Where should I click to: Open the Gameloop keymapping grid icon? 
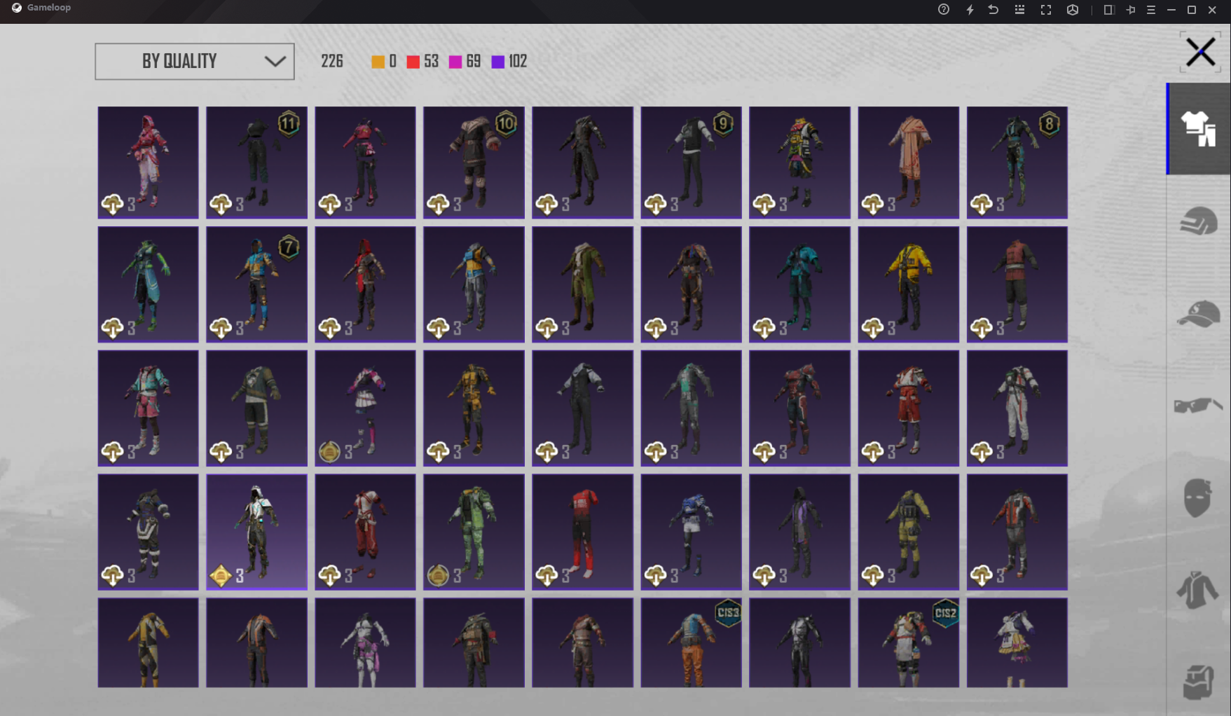(1019, 10)
